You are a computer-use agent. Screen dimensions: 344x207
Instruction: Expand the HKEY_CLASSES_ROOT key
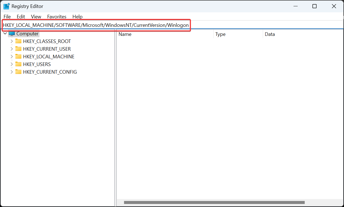click(x=12, y=41)
